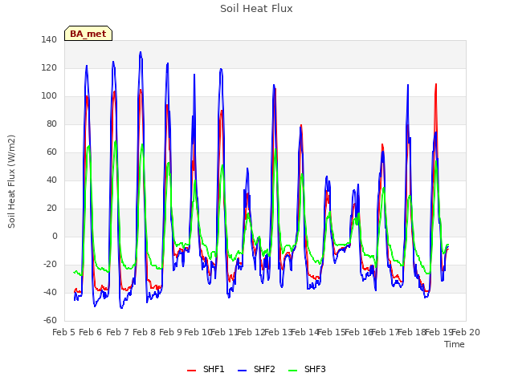Click the Feb 8 x-axis tick label
Screen dimensions: 514x385
pyautogui.click(x=145, y=332)
